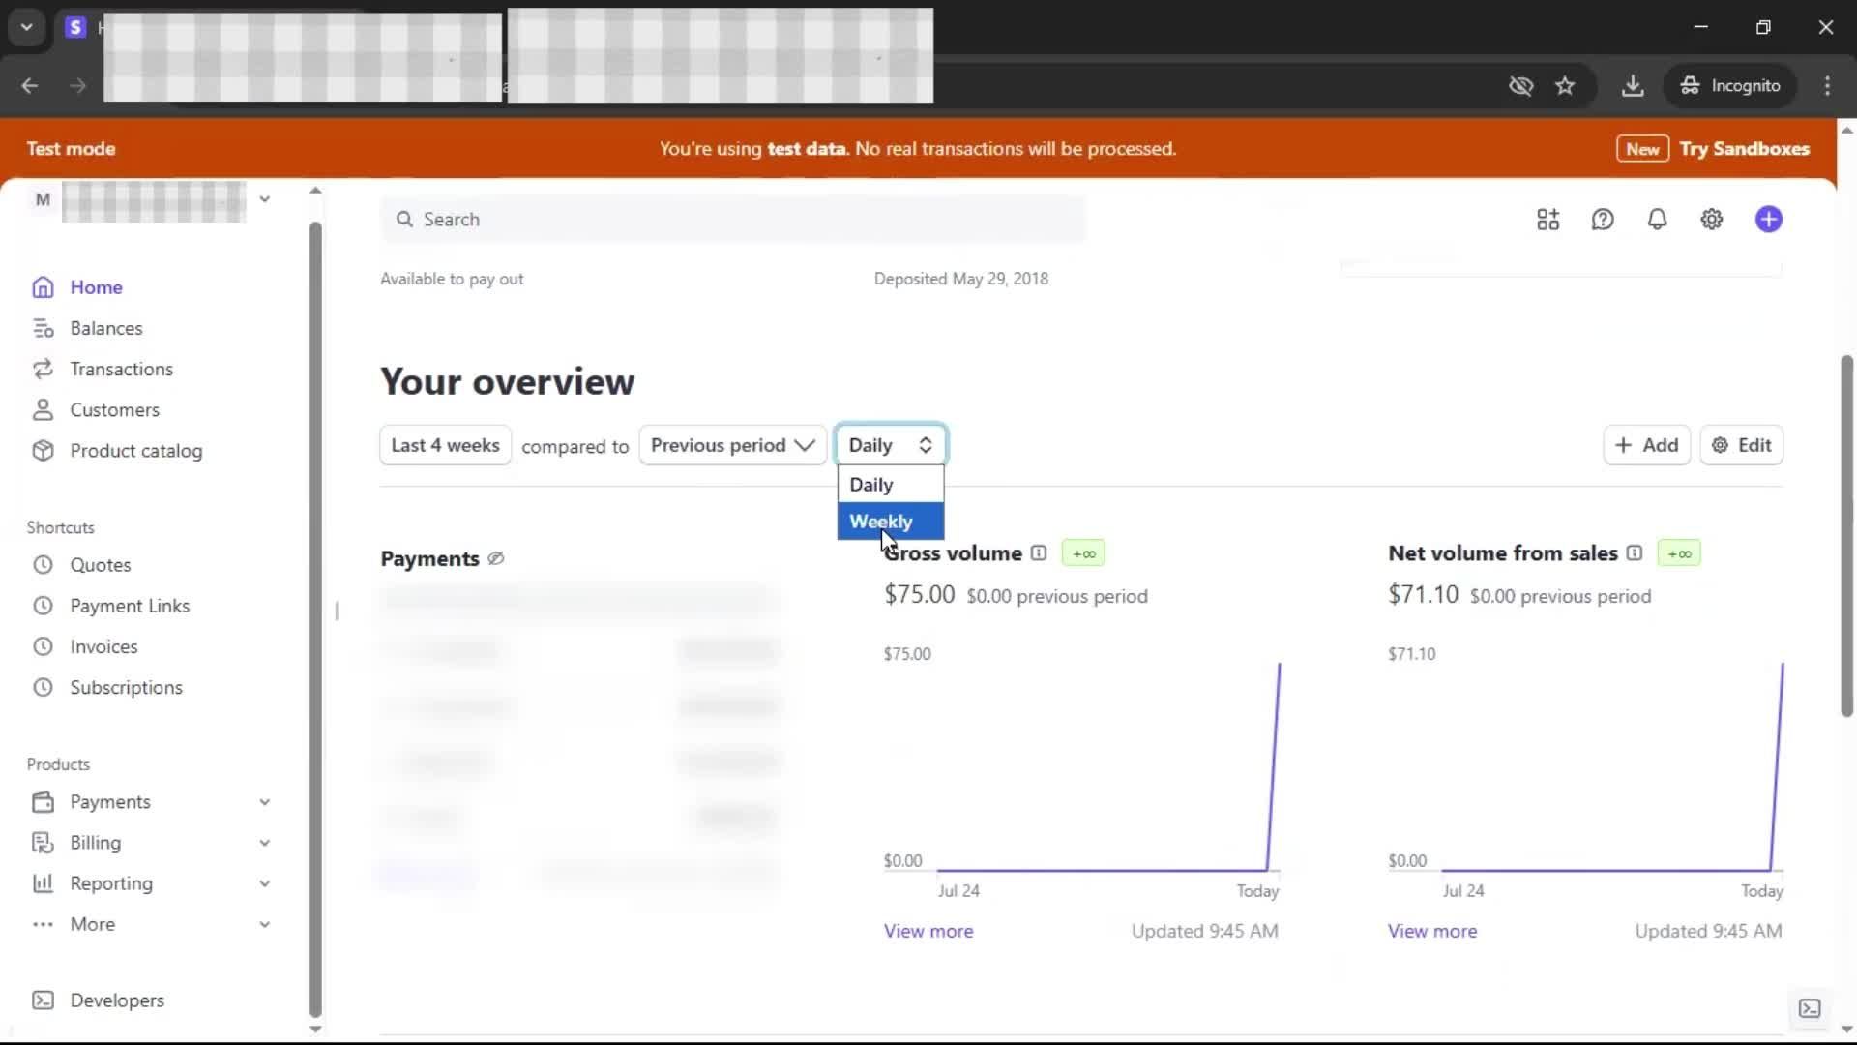The image size is (1857, 1045).
Task: Expand Reporting section in sidebar
Action: [x=264, y=883]
